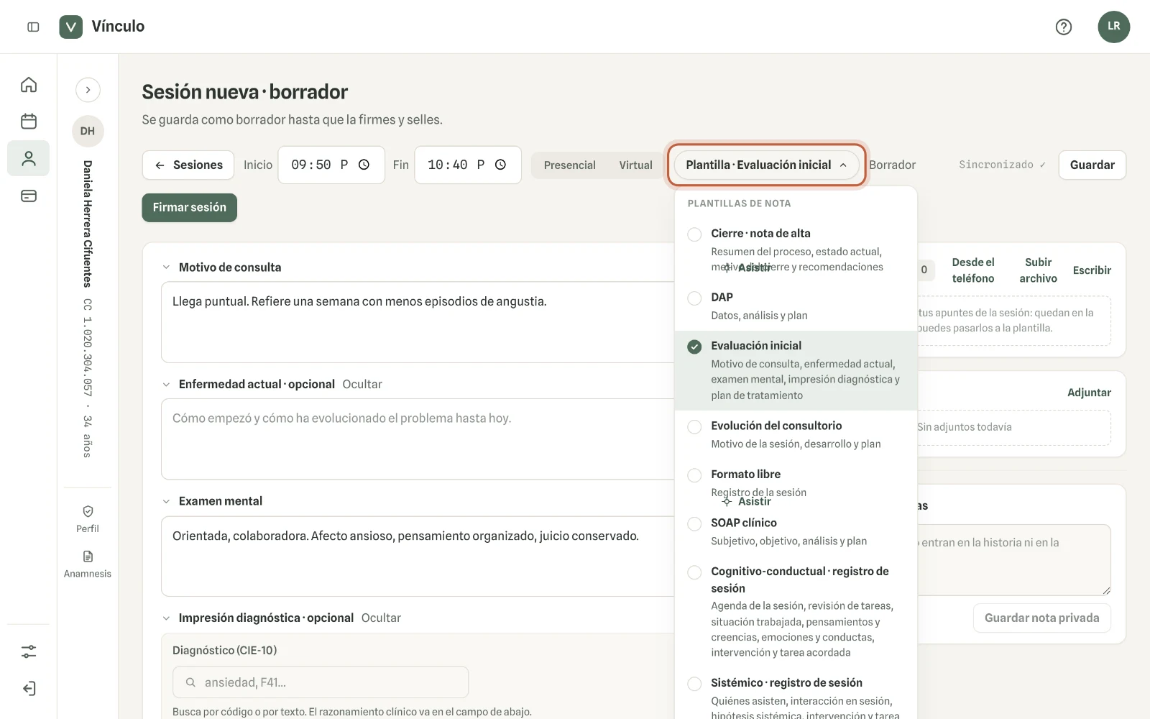Collapse Examen mental section

point(166,501)
